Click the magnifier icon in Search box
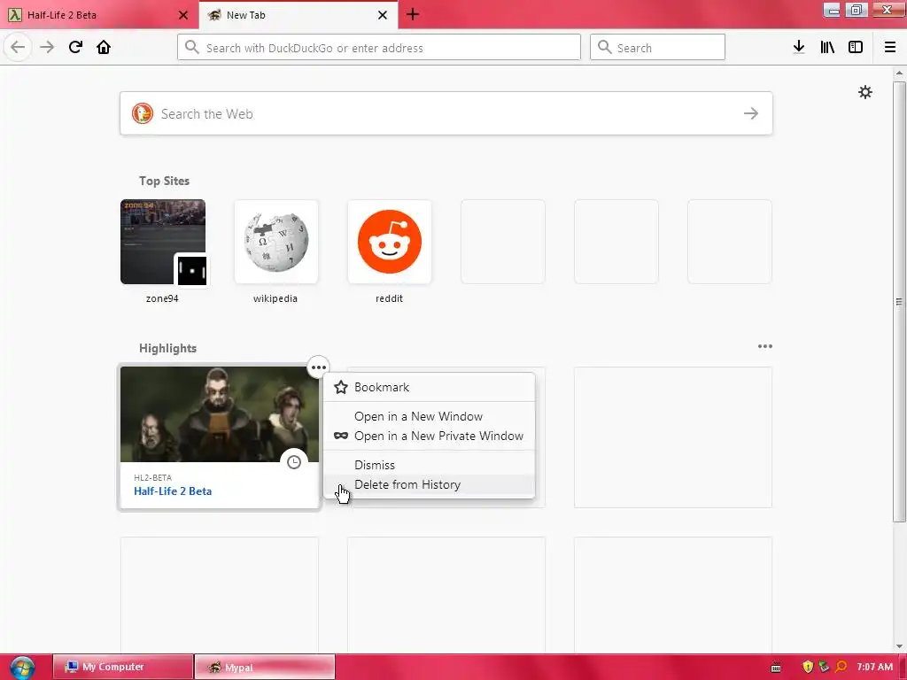907x680 pixels. click(x=604, y=47)
